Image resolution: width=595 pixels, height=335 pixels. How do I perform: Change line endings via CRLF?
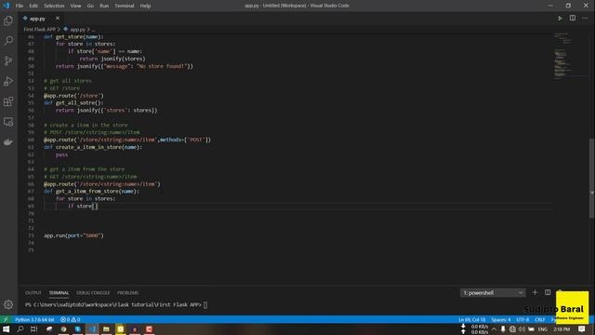click(539, 319)
